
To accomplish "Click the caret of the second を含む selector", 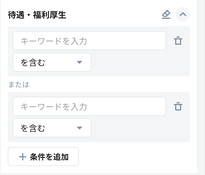I will [x=79, y=128].
